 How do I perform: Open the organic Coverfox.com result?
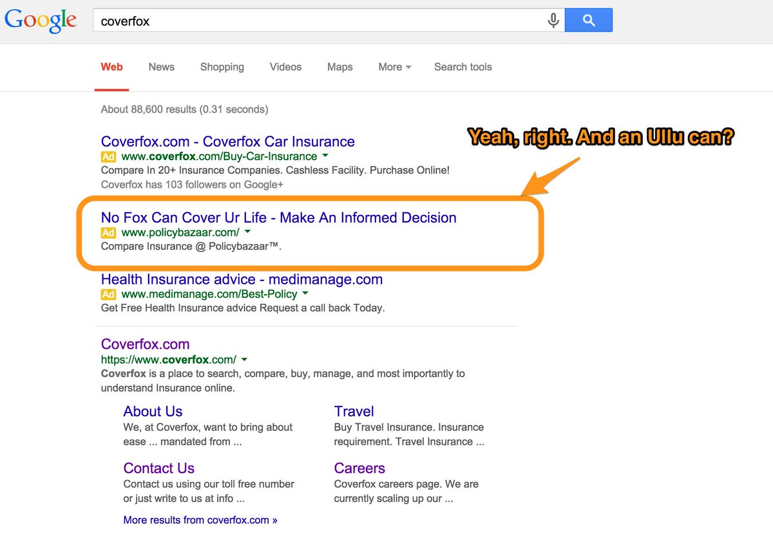146,344
